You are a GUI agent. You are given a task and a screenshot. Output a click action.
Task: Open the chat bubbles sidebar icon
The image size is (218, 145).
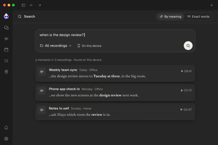tap(6, 27)
